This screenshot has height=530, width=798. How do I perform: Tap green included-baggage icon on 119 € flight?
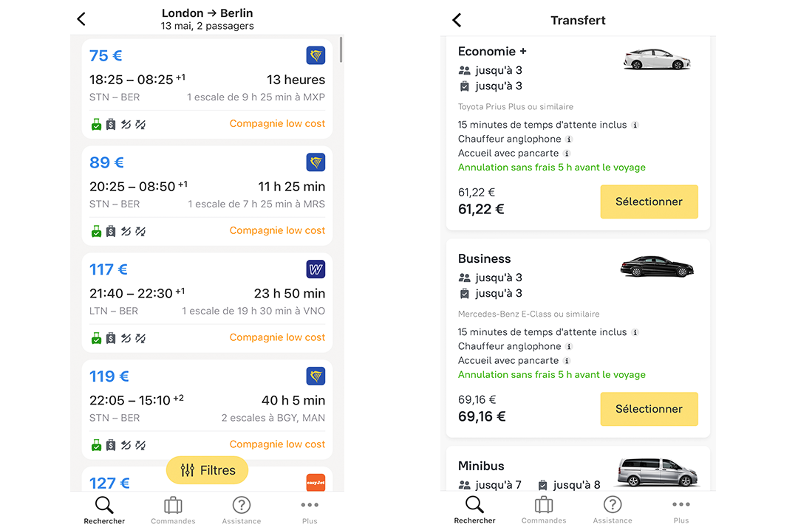96,444
